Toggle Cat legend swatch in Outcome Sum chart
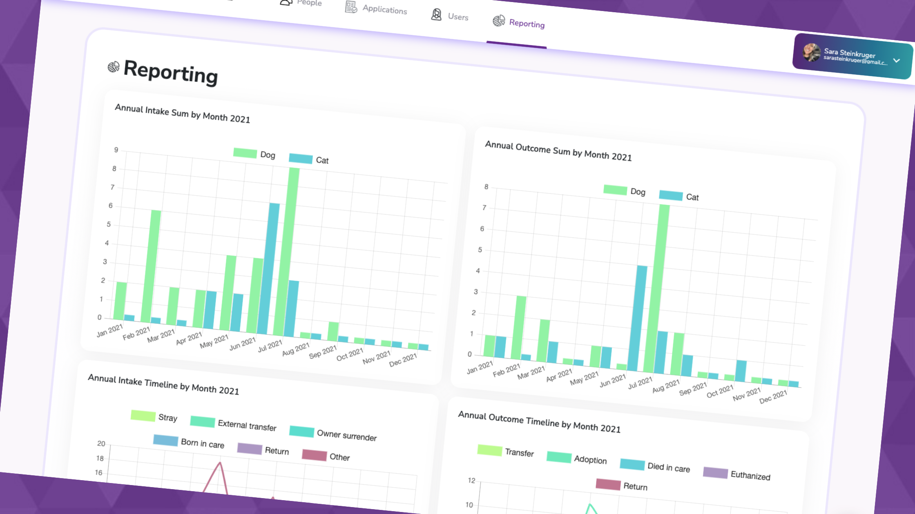Image resolution: width=915 pixels, height=514 pixels. pos(671,195)
